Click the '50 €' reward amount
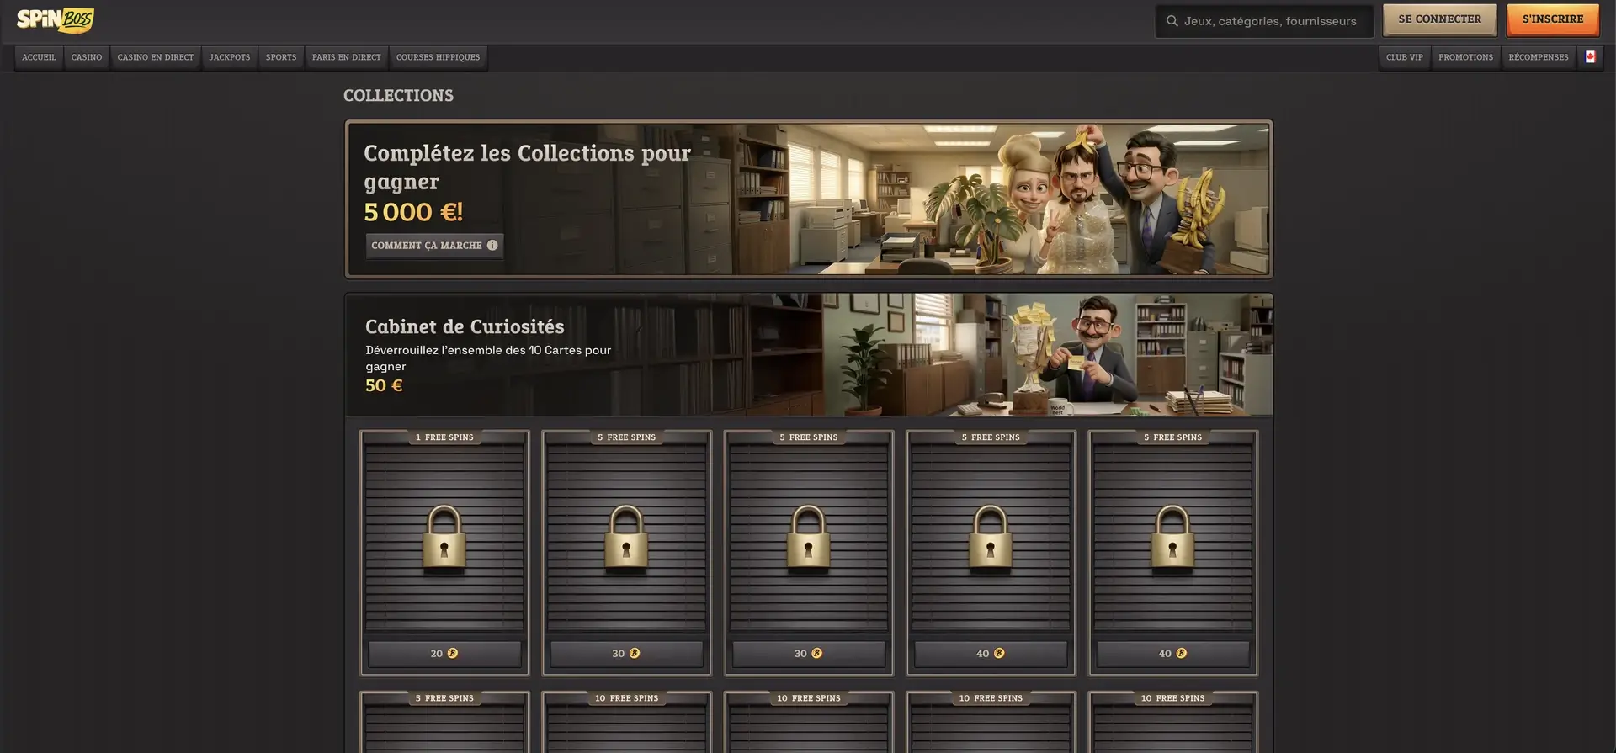The height and width of the screenshot is (753, 1616). (x=384, y=385)
